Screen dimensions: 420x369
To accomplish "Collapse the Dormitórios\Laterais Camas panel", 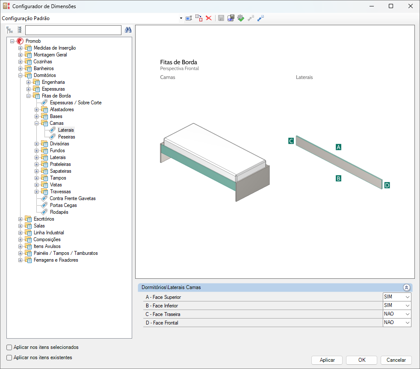I will pyautogui.click(x=406, y=288).
